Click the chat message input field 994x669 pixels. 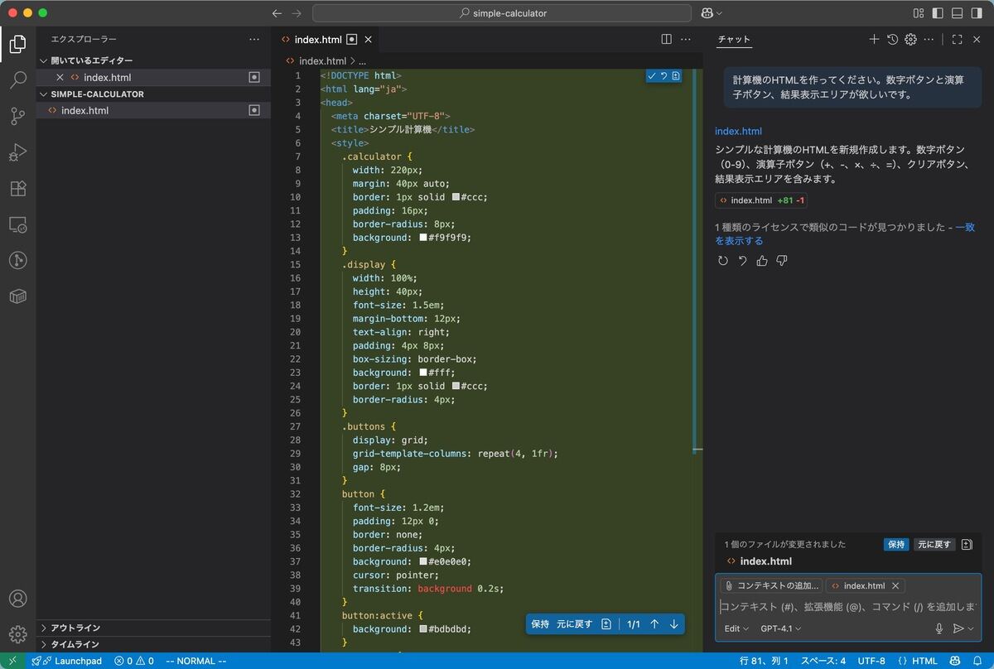coord(847,607)
